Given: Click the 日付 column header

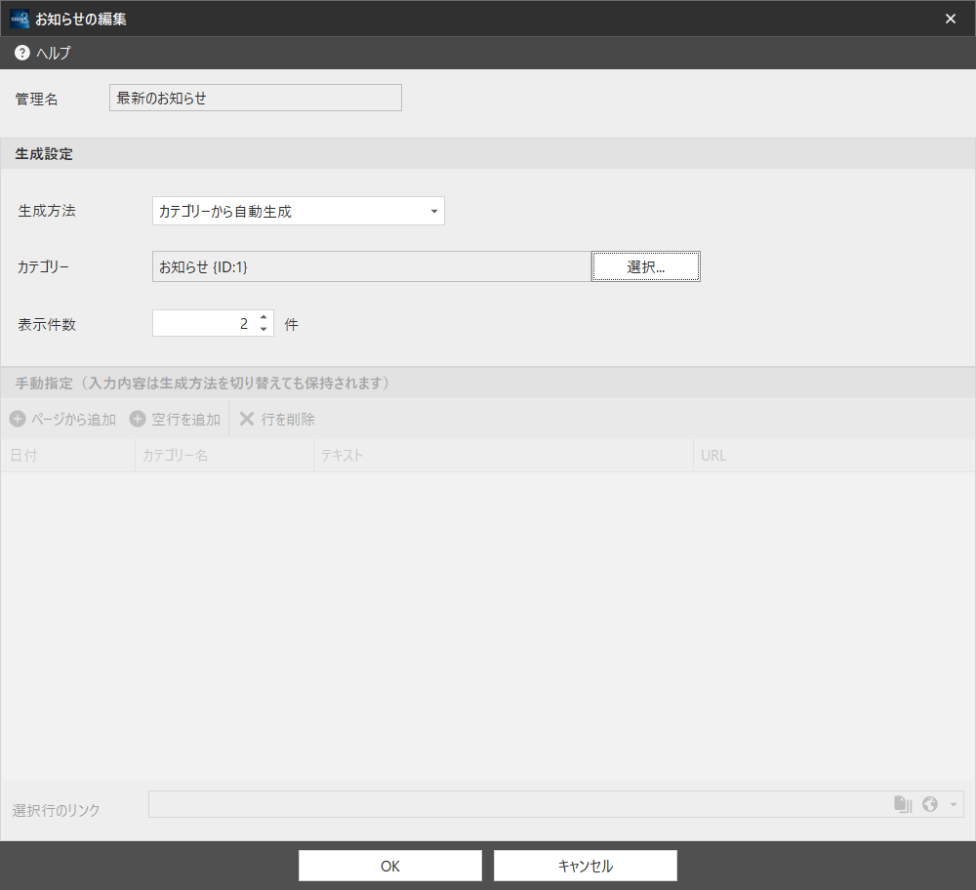Looking at the screenshot, I should click(x=68, y=456).
